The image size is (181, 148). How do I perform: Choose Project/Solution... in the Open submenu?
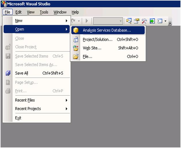point(108,40)
